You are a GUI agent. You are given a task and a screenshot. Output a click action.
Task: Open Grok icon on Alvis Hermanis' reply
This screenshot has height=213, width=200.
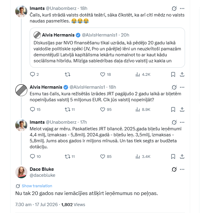[x=174, y=87]
